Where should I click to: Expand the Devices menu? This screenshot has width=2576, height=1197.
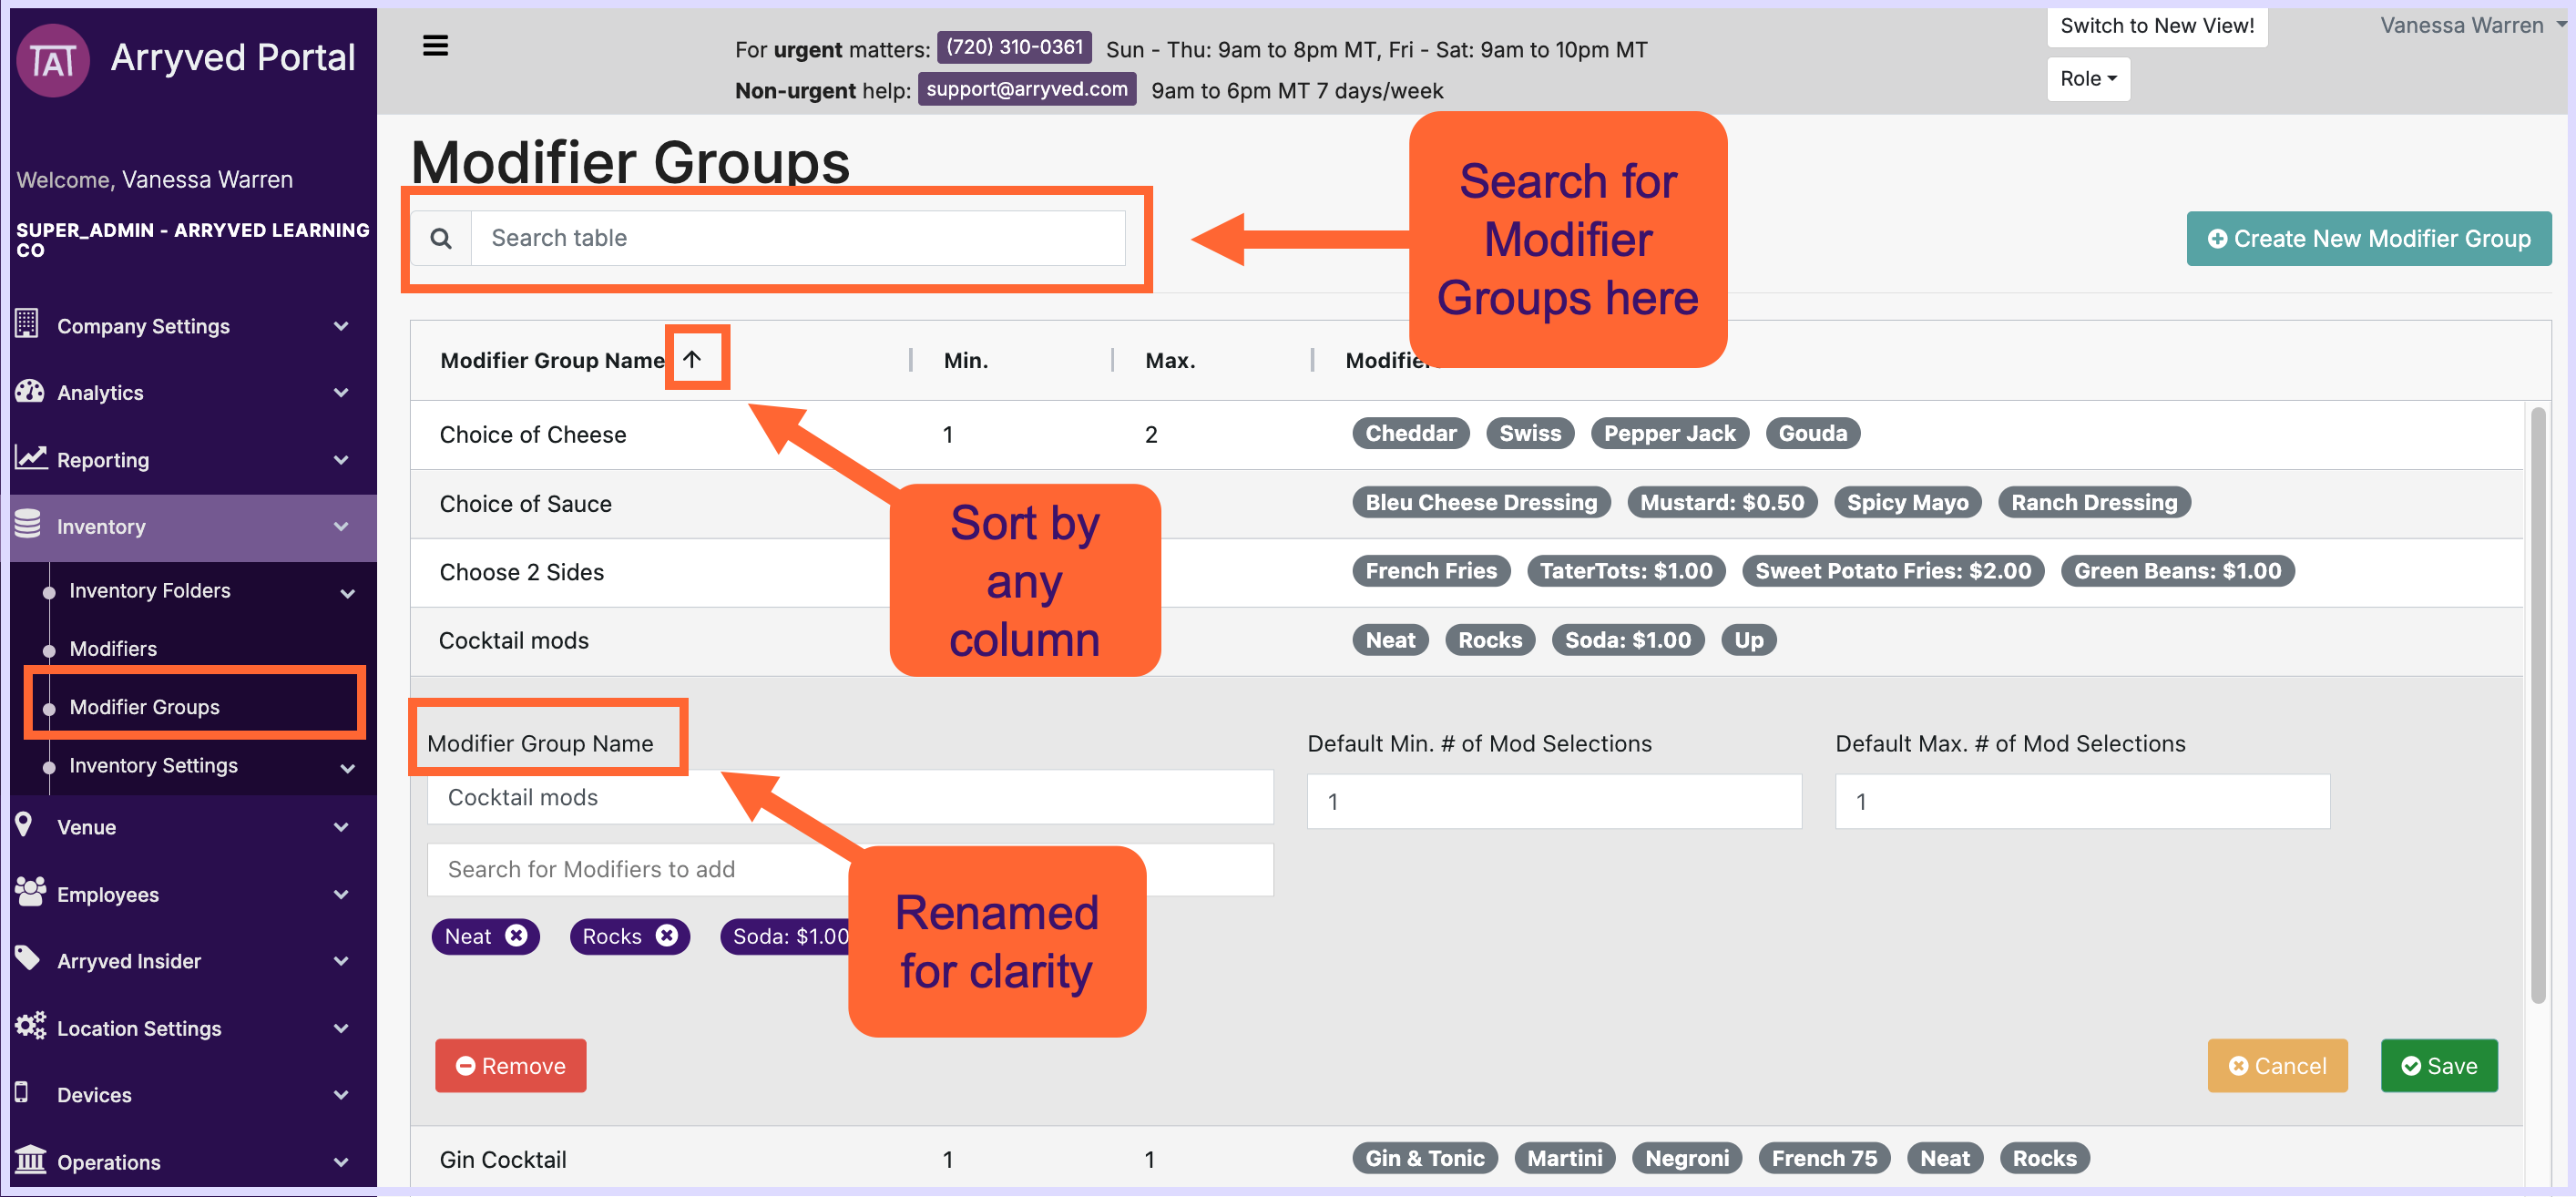point(341,1095)
